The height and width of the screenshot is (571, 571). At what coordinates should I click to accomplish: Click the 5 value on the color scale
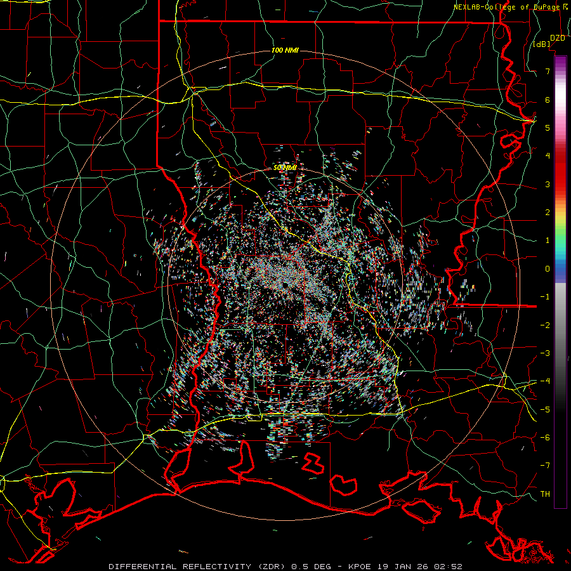click(x=548, y=128)
